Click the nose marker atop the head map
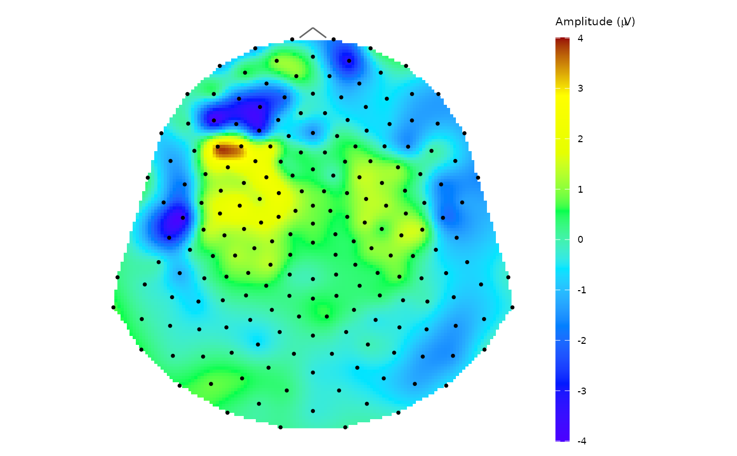737x456 pixels. (x=313, y=32)
